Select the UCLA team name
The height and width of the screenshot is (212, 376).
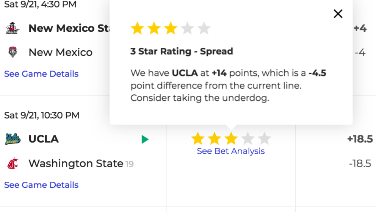[x=44, y=139]
